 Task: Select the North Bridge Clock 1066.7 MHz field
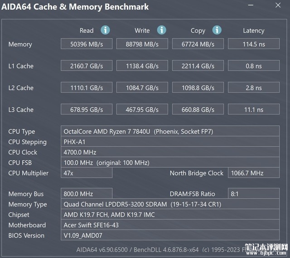pos(254,173)
